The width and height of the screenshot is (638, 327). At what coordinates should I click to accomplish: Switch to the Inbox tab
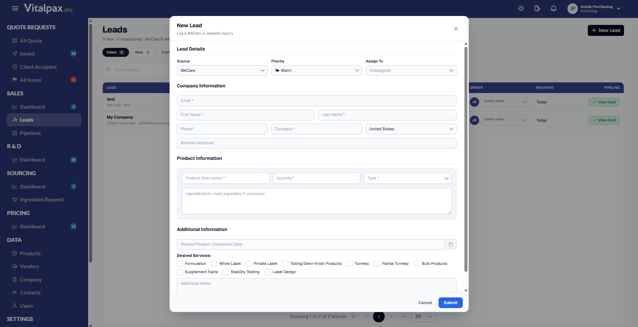(115, 53)
